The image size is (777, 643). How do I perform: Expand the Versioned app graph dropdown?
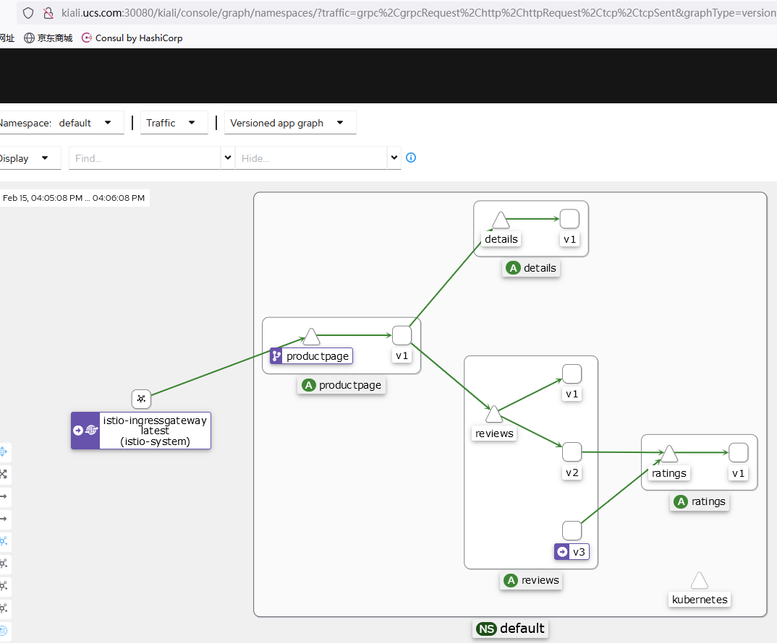click(x=290, y=123)
